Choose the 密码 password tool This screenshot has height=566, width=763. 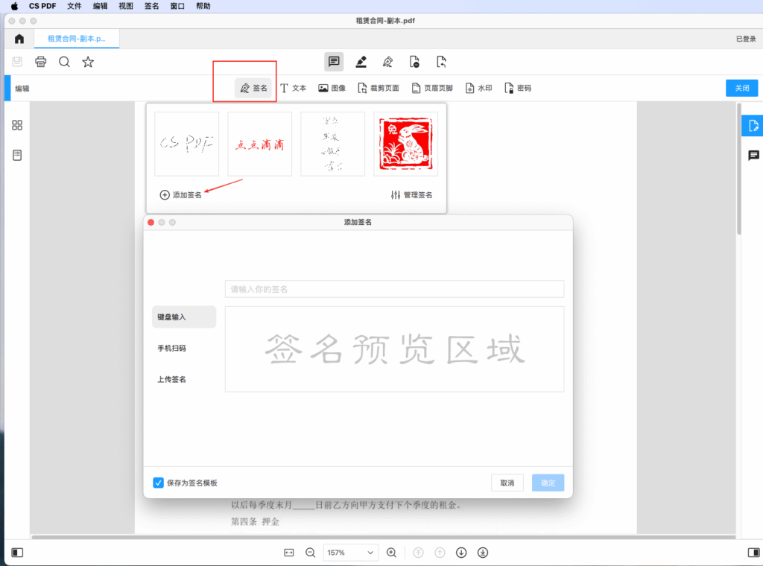tap(518, 88)
